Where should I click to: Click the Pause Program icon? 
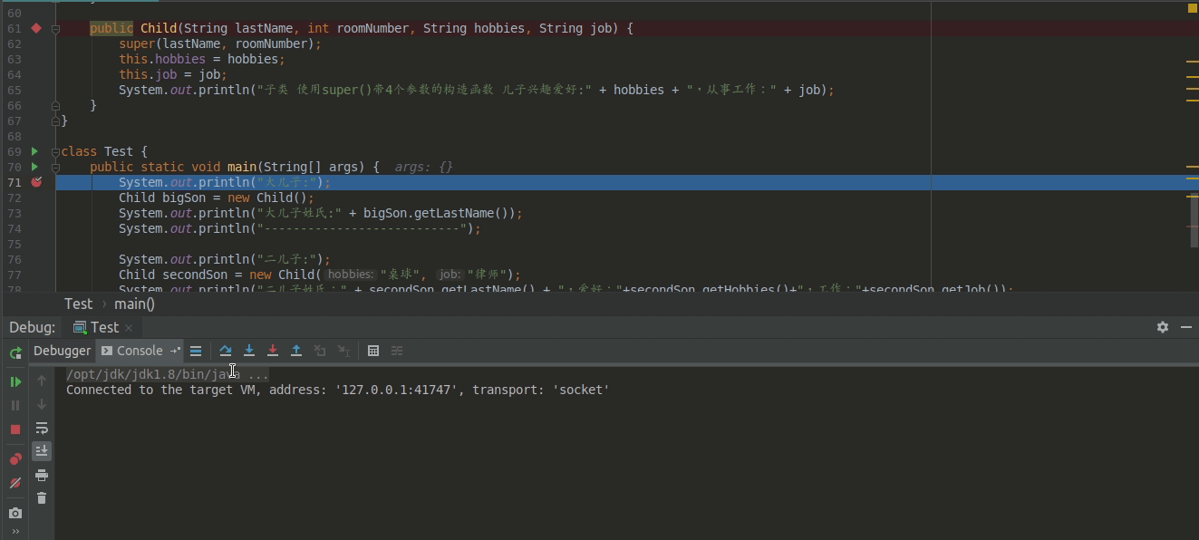[15, 405]
